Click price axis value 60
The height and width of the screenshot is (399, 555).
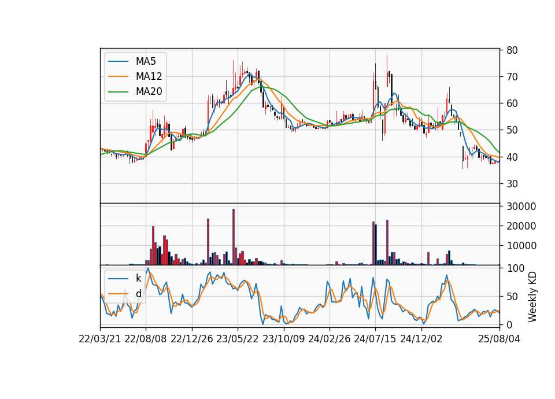tap(512, 104)
